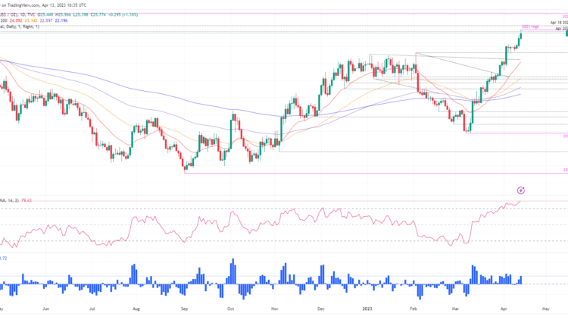The image size is (568, 326).
Task: Click the purple lightning alert icon above RSI
Action: [x=521, y=190]
